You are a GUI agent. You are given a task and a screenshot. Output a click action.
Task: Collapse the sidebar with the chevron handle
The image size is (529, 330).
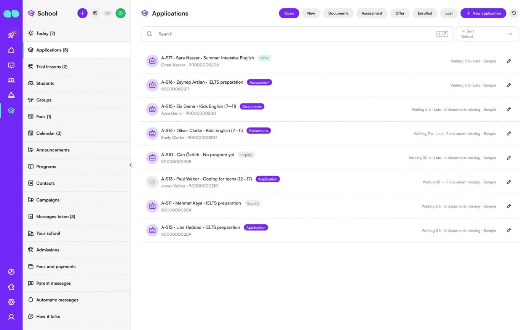pyautogui.click(x=131, y=165)
